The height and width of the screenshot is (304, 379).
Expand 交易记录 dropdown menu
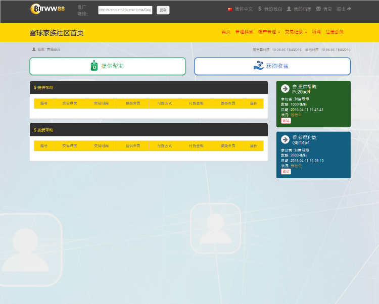pyautogui.click(x=296, y=32)
